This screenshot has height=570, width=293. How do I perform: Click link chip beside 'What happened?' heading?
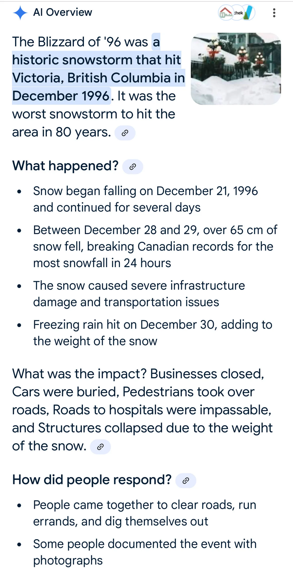pyautogui.click(x=133, y=167)
